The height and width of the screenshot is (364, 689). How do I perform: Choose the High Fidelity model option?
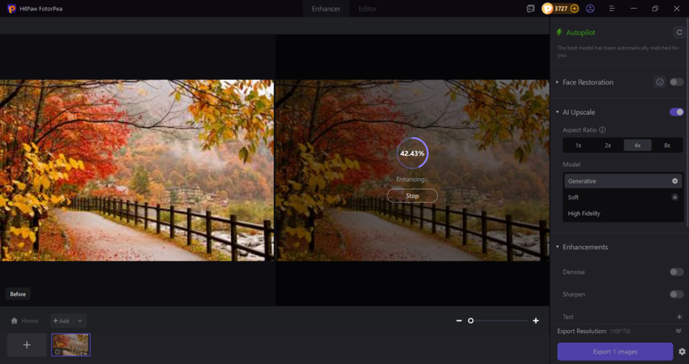[x=623, y=213]
